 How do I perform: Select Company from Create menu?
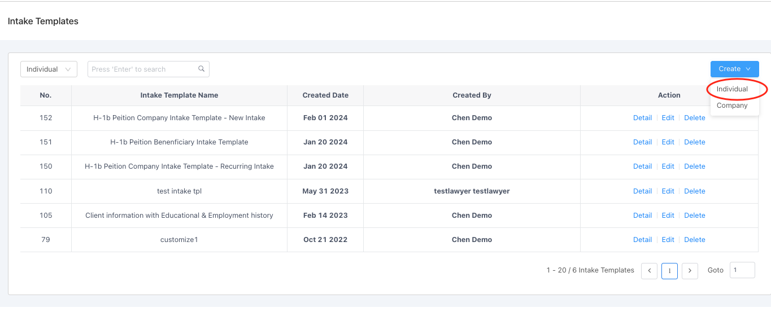(x=732, y=106)
